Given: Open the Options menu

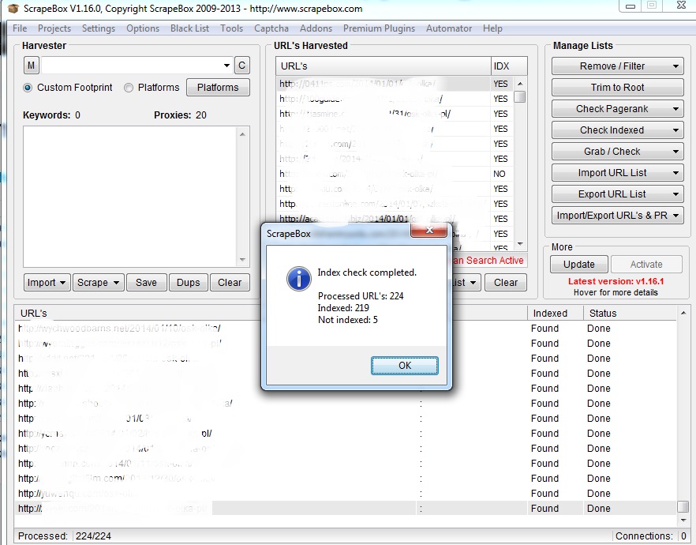Looking at the screenshot, I should pos(143,28).
